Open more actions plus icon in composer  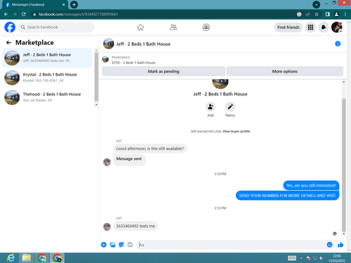click(x=104, y=245)
